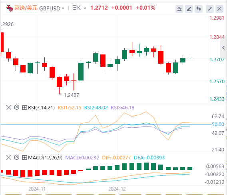
Task: Close the chart with top-right X button
Action: pos(219,9)
